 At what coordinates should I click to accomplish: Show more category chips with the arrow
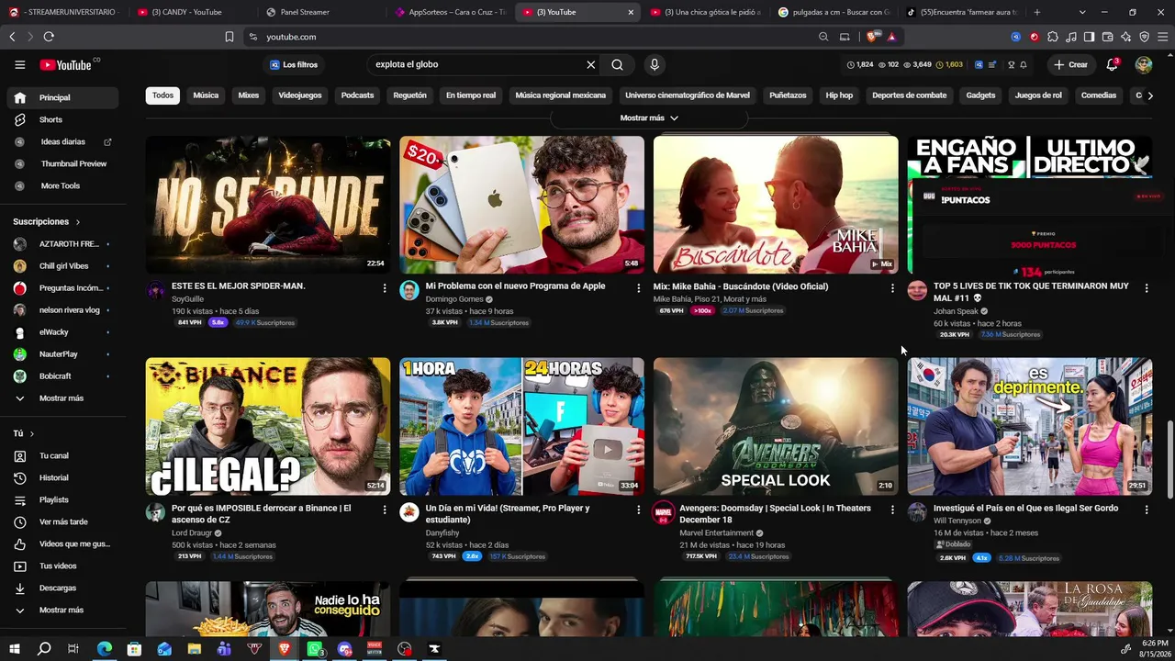pos(1150,95)
